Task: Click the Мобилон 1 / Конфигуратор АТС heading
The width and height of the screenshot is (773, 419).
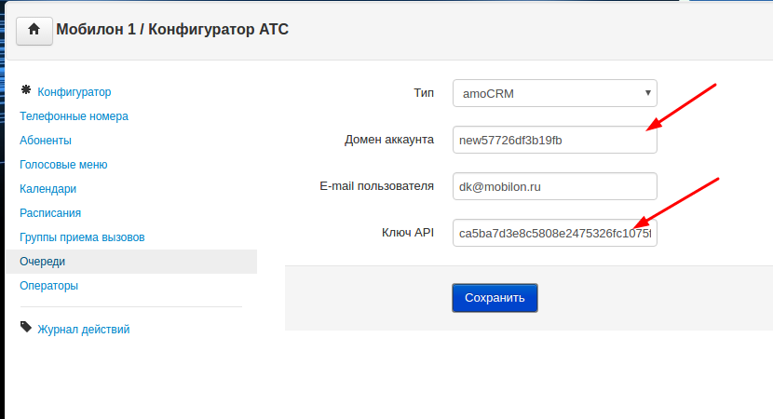Action: click(172, 30)
